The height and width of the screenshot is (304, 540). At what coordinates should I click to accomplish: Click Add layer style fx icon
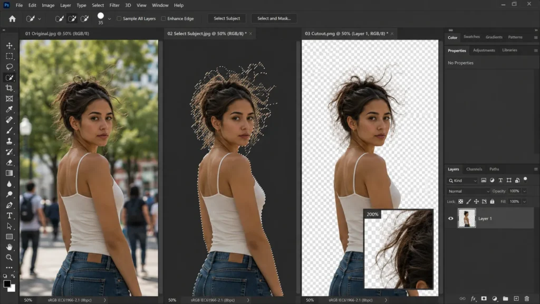(473, 299)
